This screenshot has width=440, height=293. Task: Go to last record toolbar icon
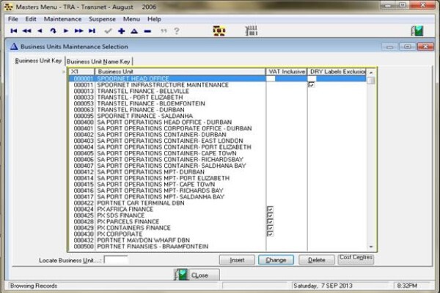[92, 31]
